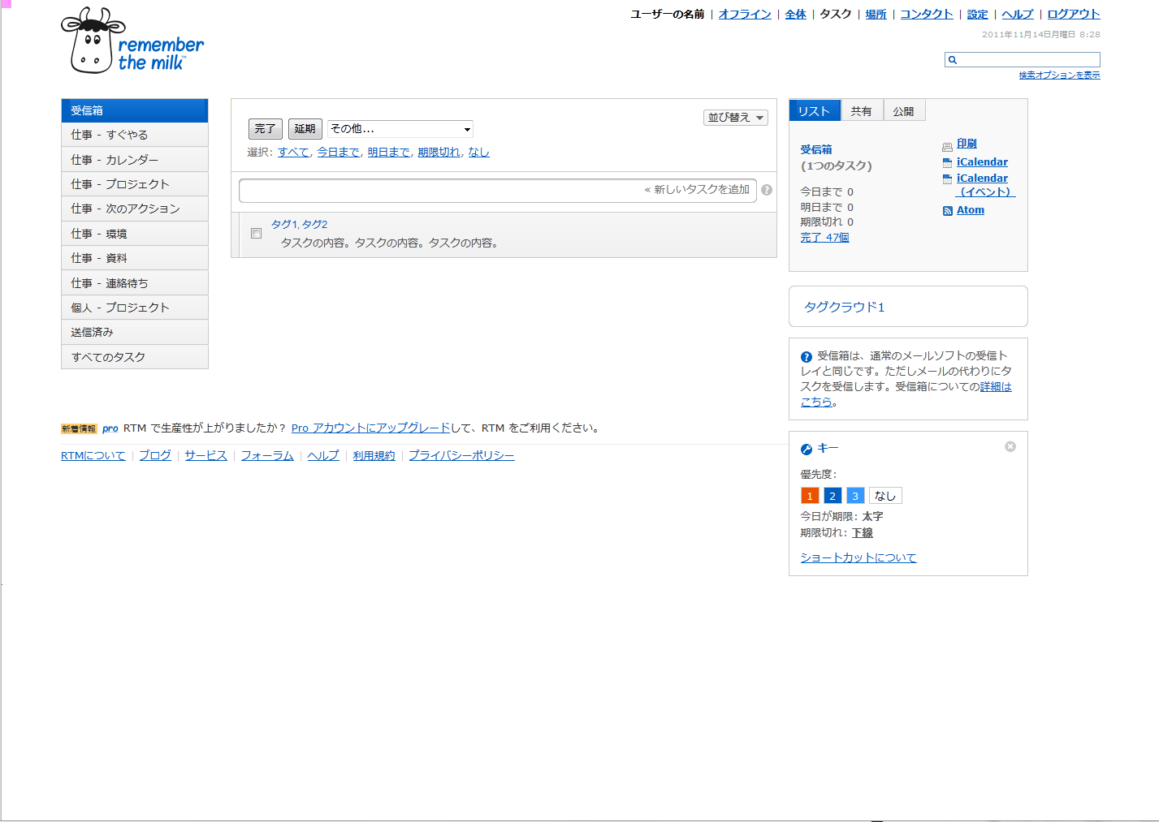Screen dimensions: 1159x822
Task: Click priority 3 light blue swatch
Action: [855, 496]
